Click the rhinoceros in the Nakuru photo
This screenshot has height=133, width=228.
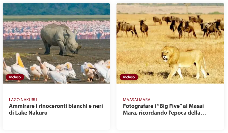point(60,39)
